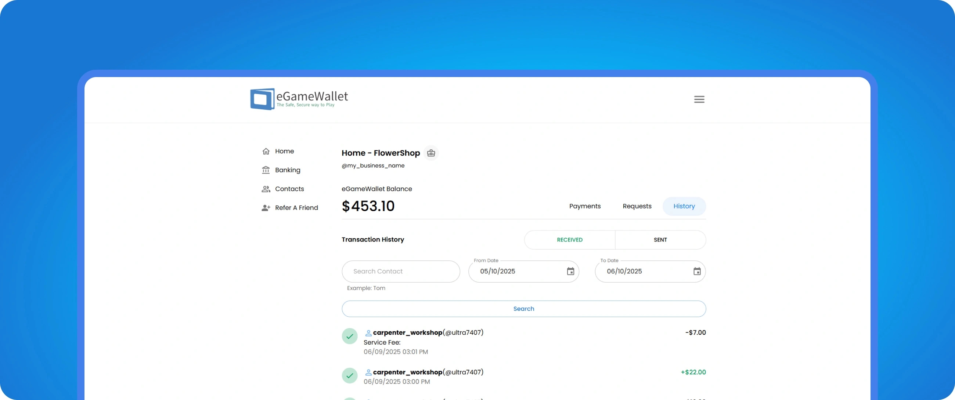The image size is (955, 400).
Task: Switch to the Requests tab
Action: 637,206
